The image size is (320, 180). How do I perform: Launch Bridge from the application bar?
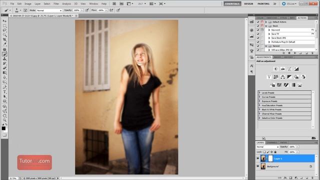coord(114,3)
